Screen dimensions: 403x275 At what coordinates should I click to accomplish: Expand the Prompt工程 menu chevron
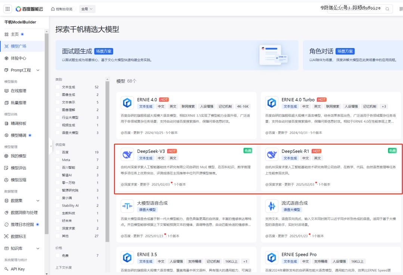point(38,70)
